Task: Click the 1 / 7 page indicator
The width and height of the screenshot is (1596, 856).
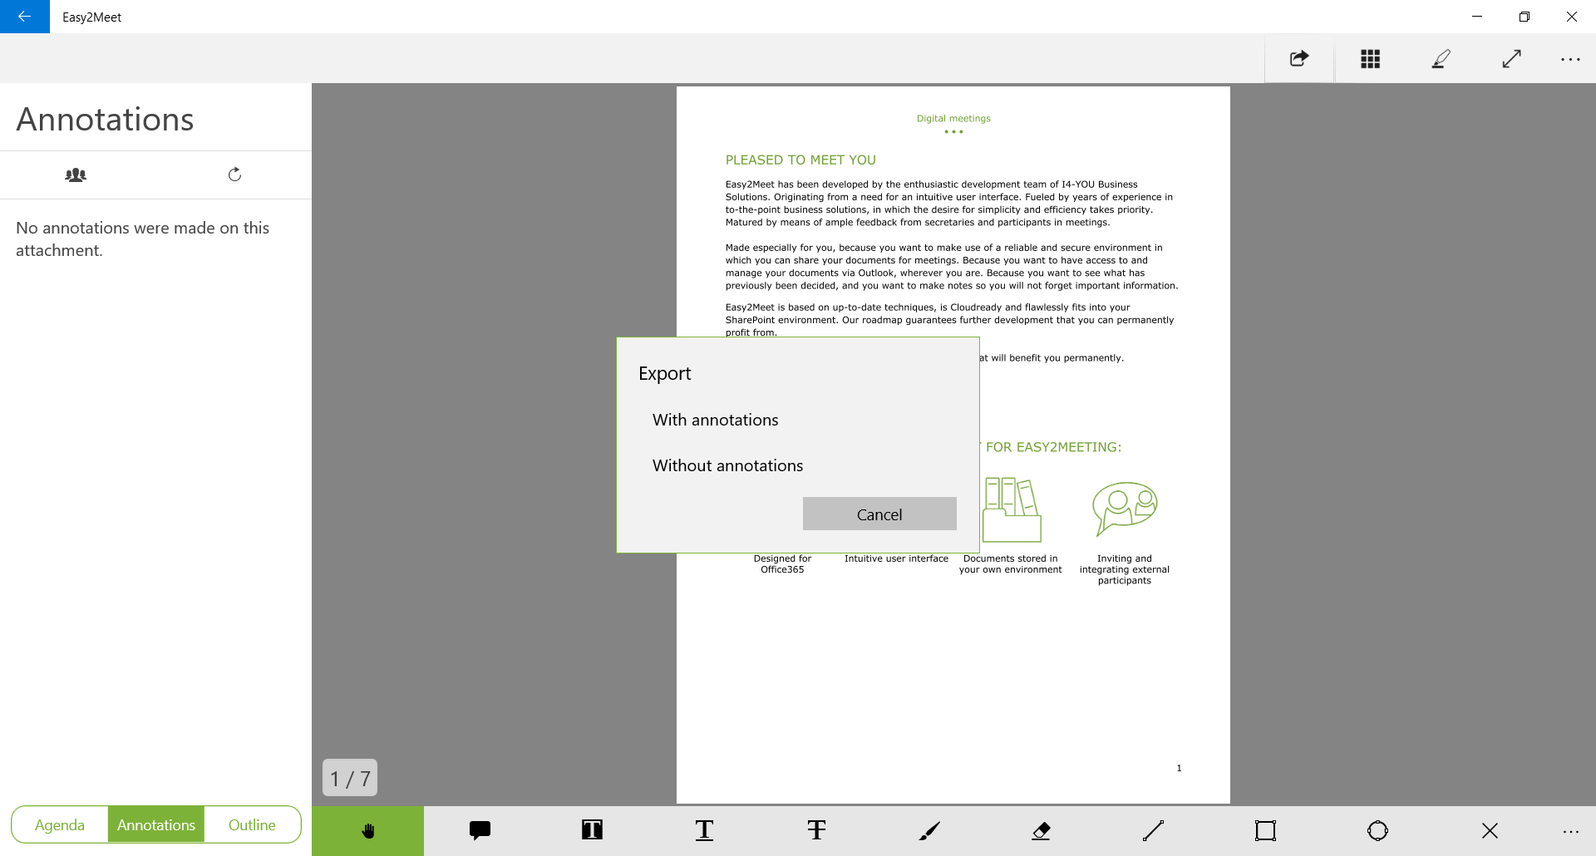Action: pos(350,778)
